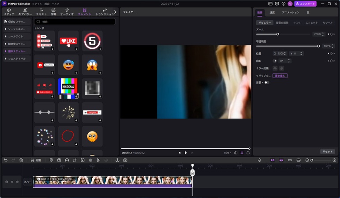
Task: Change the layout with the title bar layout icon
Action: (270, 4)
